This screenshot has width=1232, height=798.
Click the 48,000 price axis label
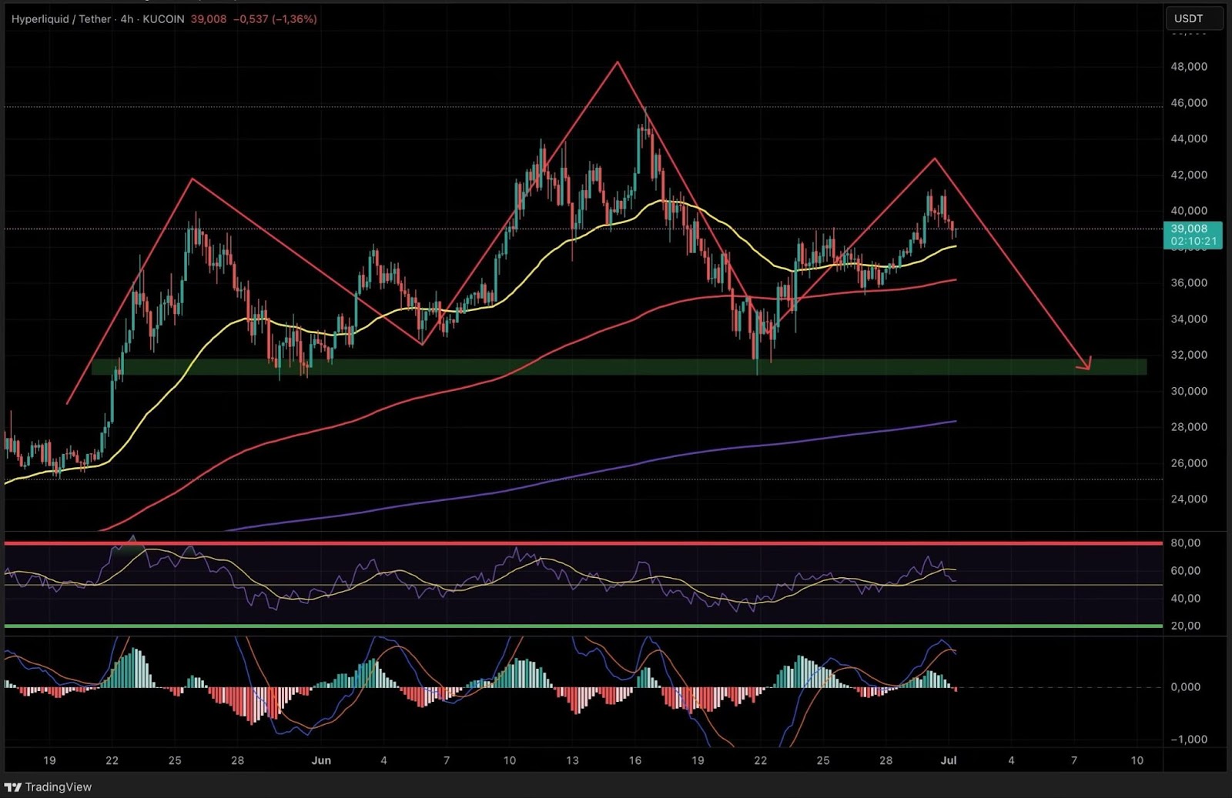1189,66
